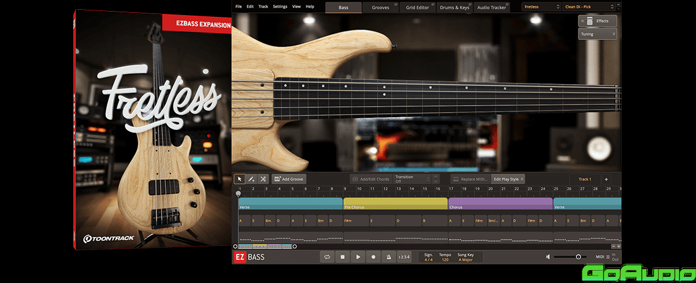This screenshot has height=283, width=696.
Task: Toggle the loop playback button
Action: pos(328,257)
